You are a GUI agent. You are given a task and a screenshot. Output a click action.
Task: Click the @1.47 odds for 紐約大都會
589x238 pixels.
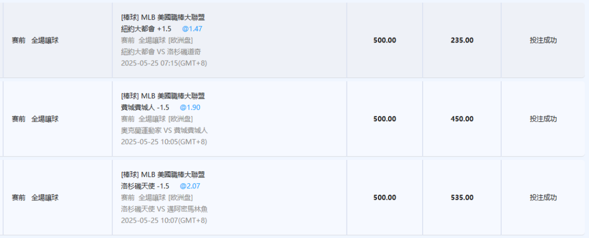193,28
